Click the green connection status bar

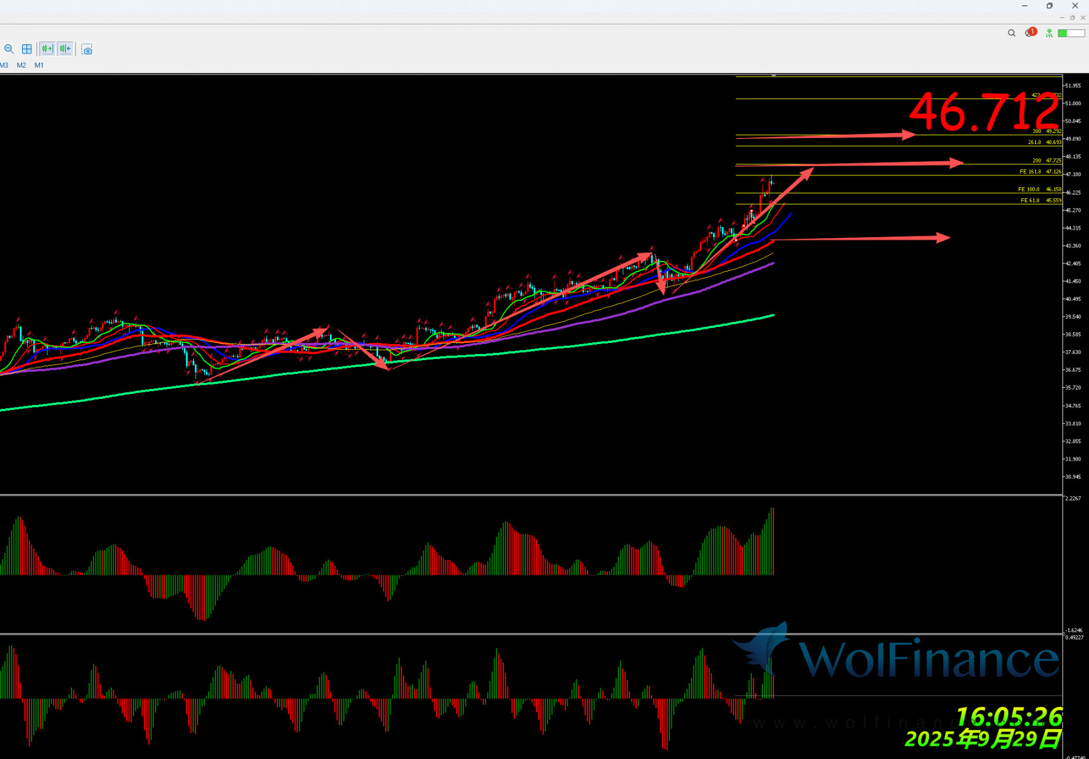tap(1071, 33)
